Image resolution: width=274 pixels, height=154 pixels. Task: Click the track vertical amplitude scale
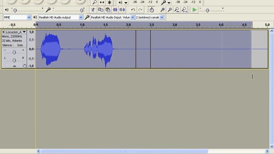click(31, 49)
